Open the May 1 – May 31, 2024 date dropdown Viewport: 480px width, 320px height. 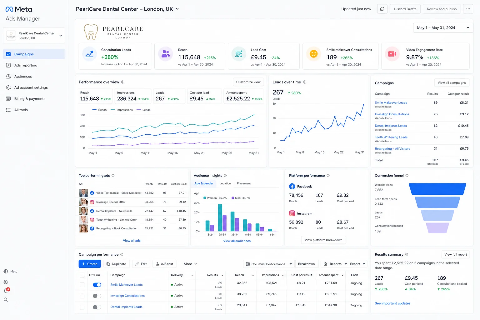point(443,28)
